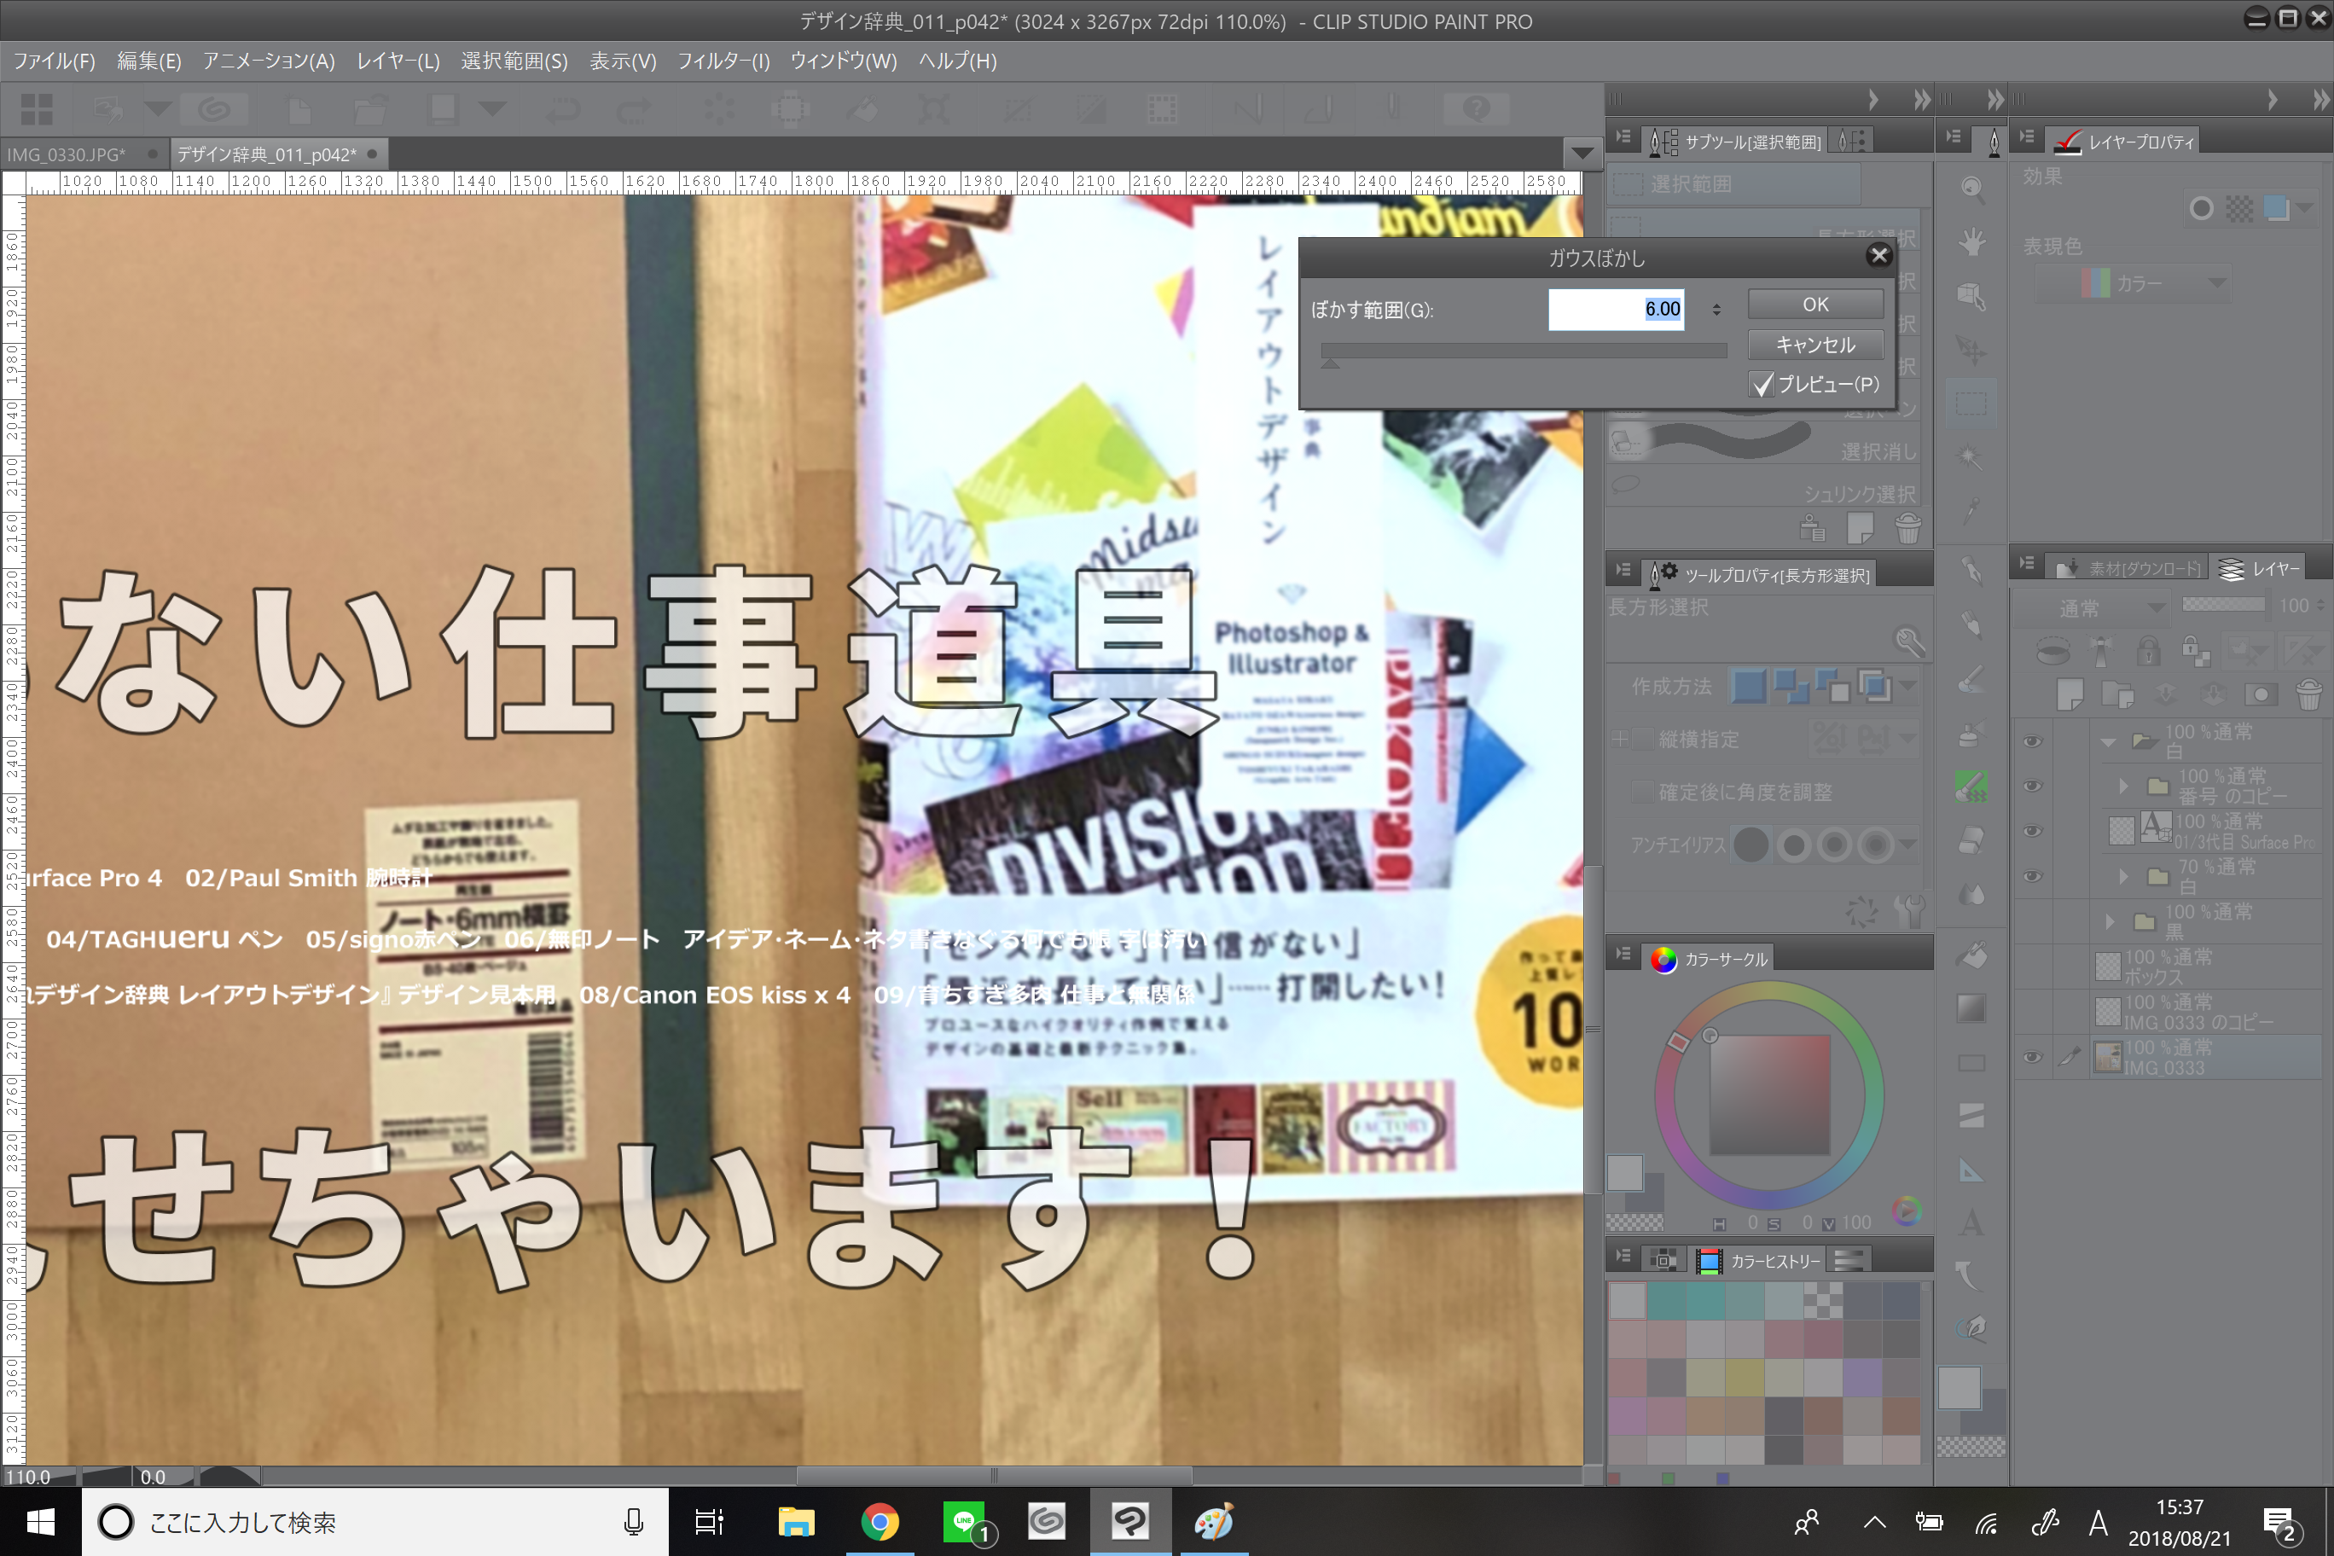Select the Zoom magnifier tool
The image size is (2334, 1556).
click(1971, 189)
